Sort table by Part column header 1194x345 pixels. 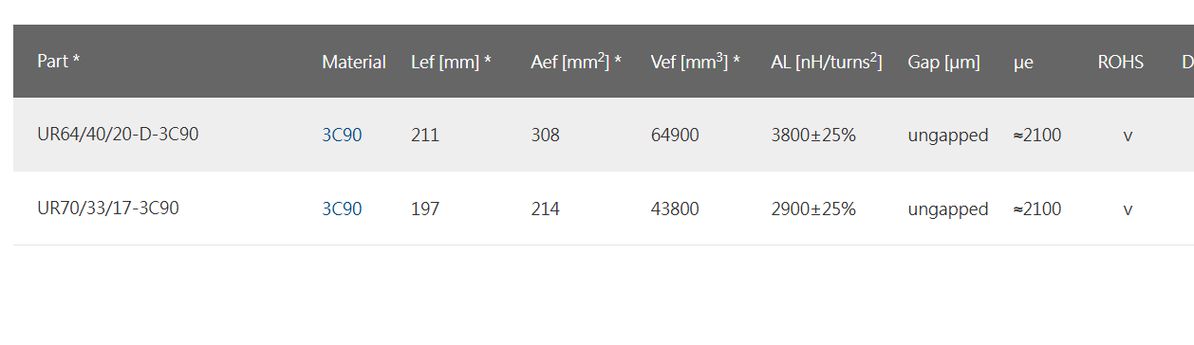[x=58, y=62]
